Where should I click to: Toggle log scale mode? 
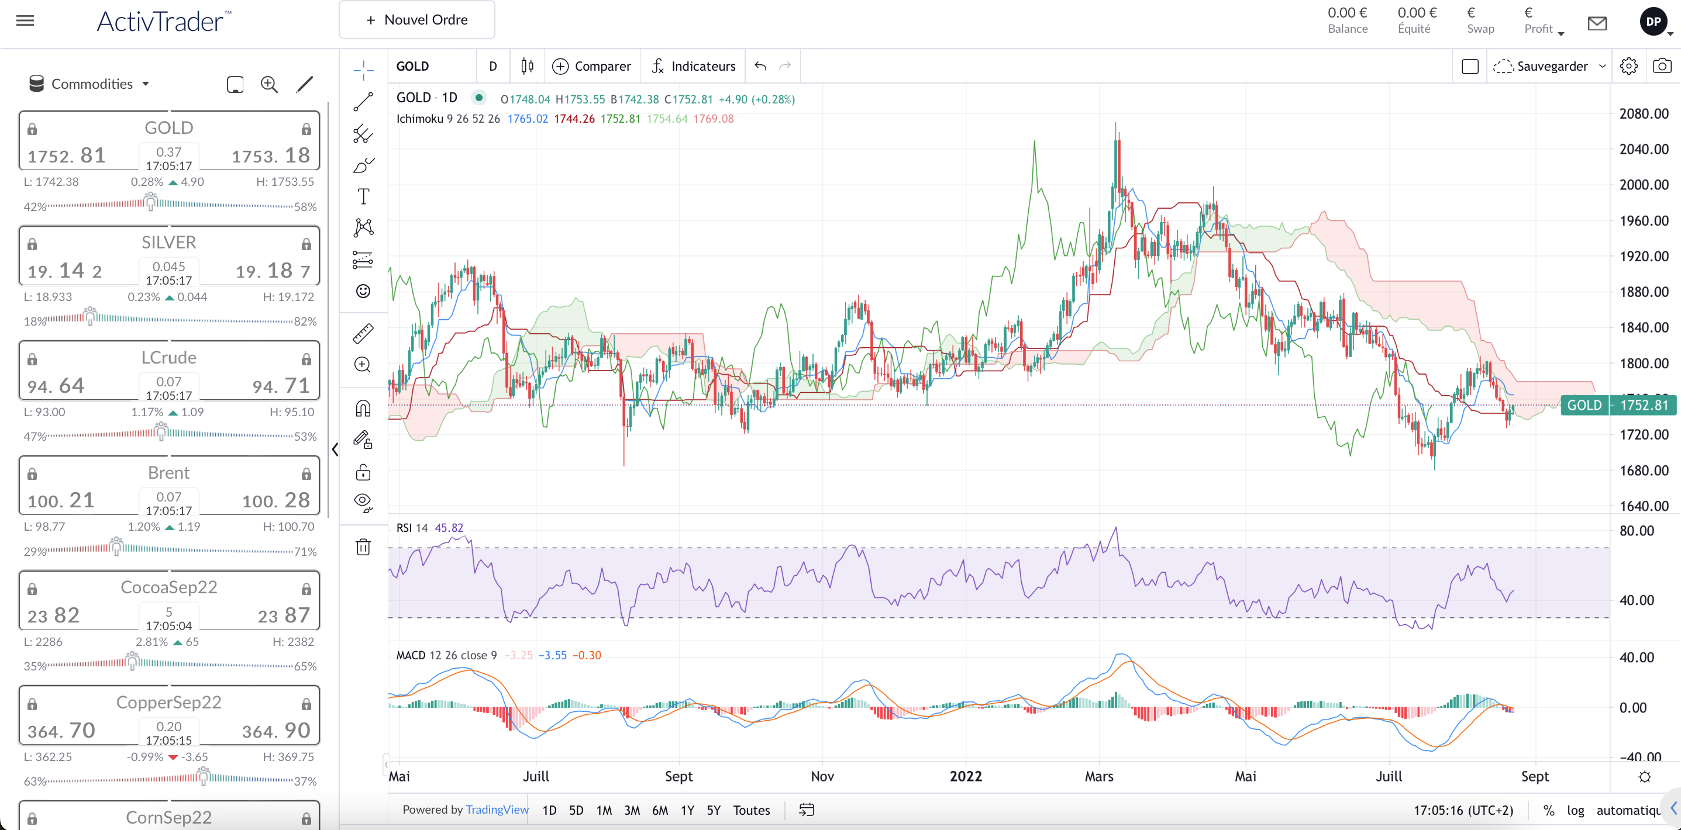(1575, 811)
